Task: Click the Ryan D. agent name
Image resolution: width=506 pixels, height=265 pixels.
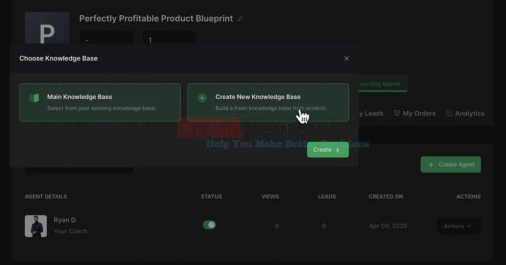Action: click(x=65, y=220)
